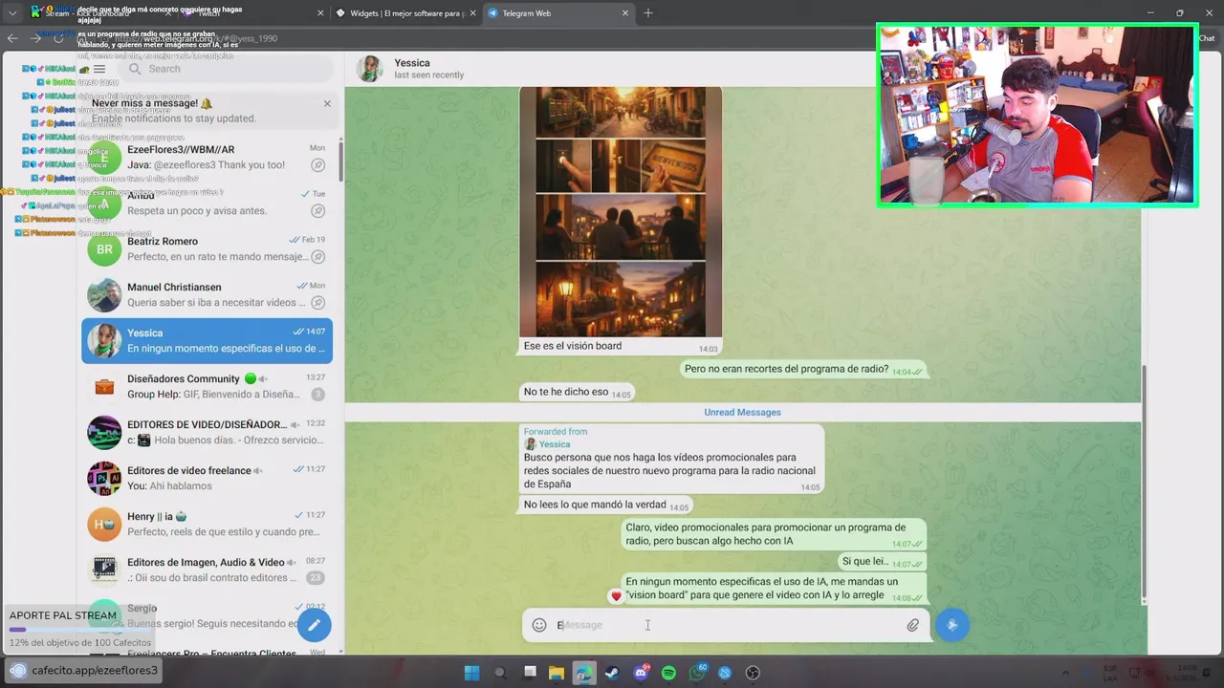The width and height of the screenshot is (1224, 688).
Task: Open Steam from the taskbar
Action: 612,673
